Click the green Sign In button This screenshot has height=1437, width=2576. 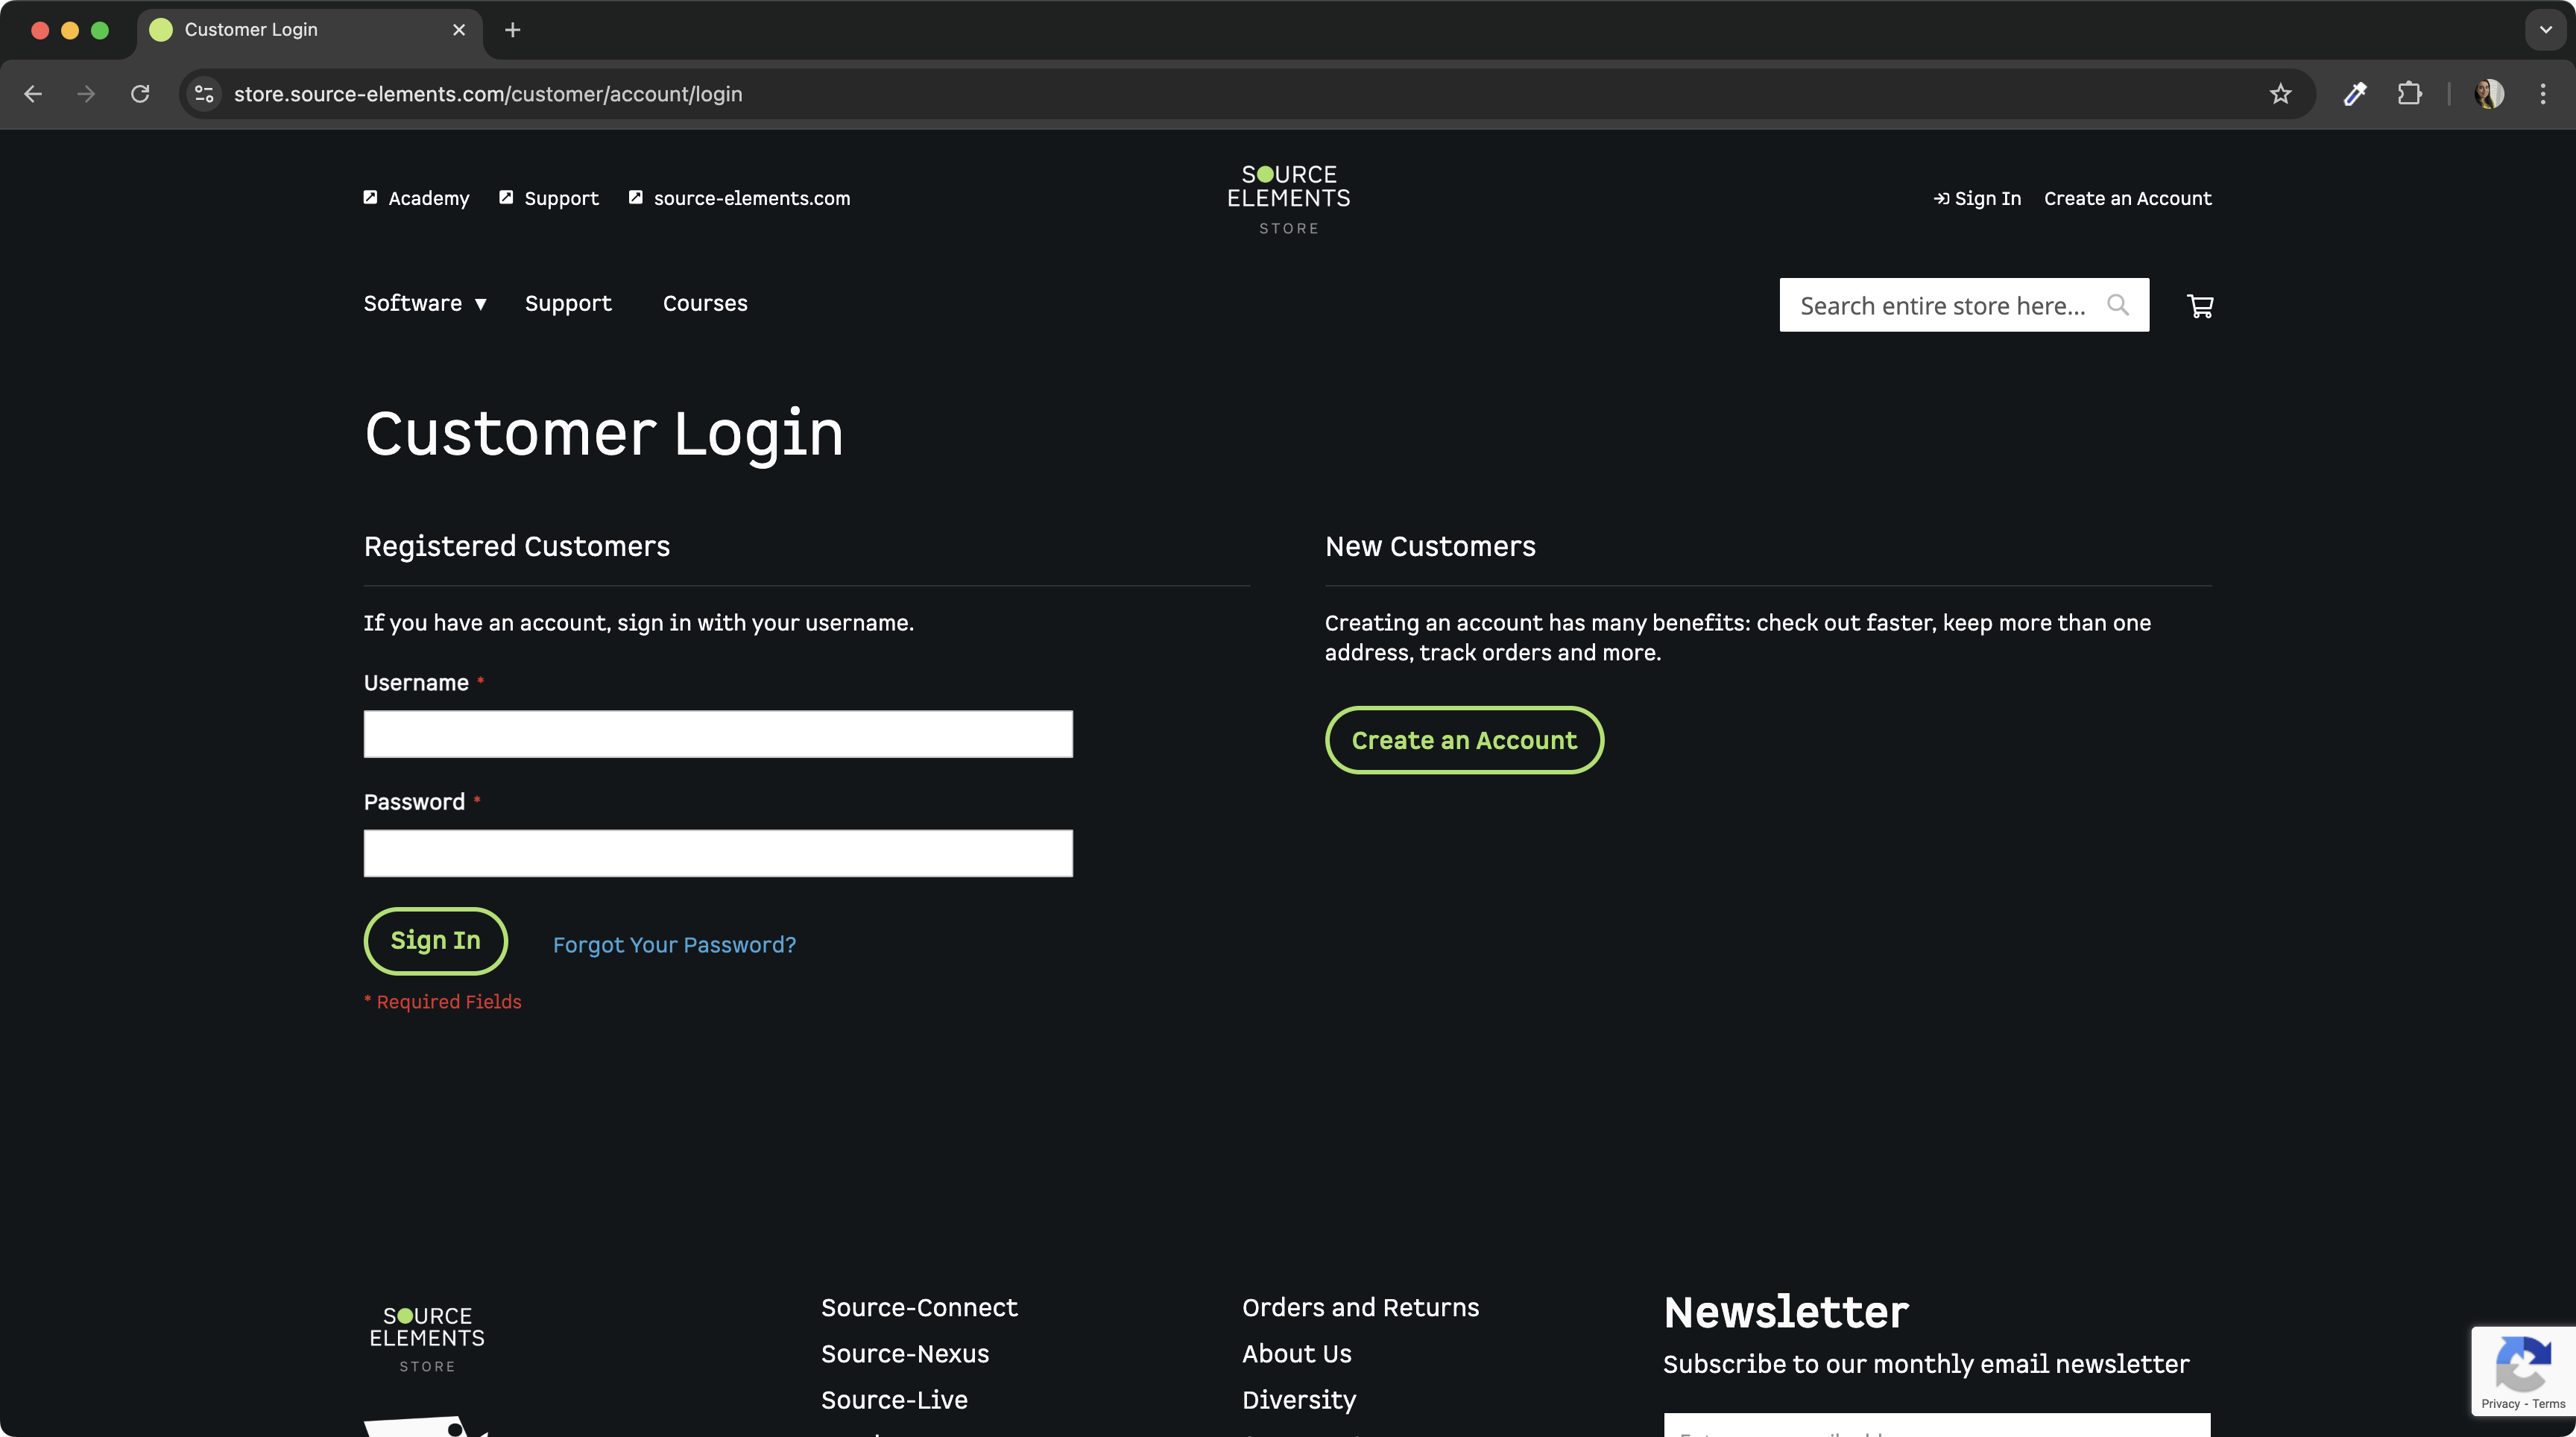435,941
